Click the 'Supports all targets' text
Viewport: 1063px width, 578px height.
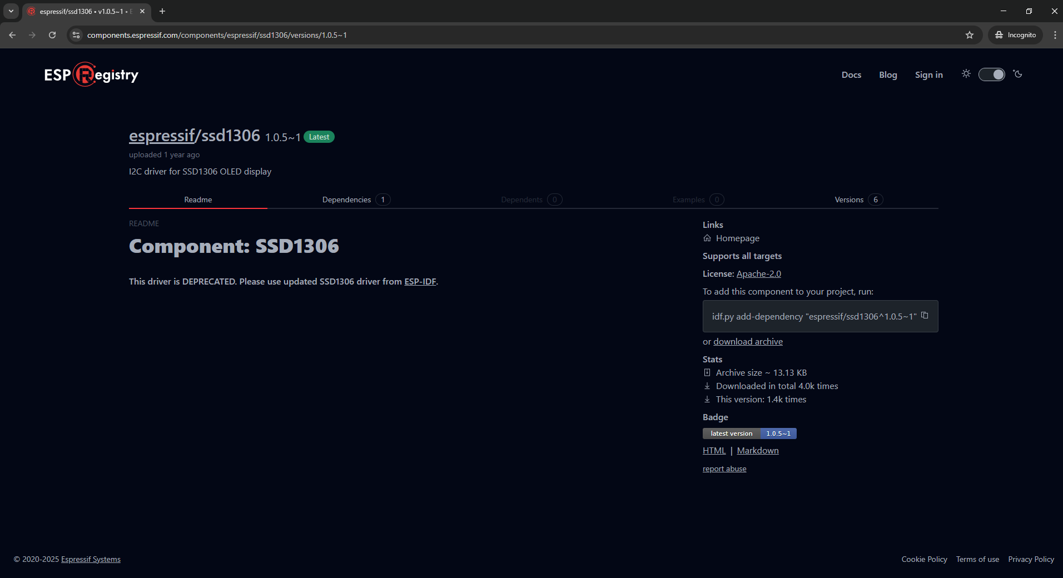pos(742,256)
